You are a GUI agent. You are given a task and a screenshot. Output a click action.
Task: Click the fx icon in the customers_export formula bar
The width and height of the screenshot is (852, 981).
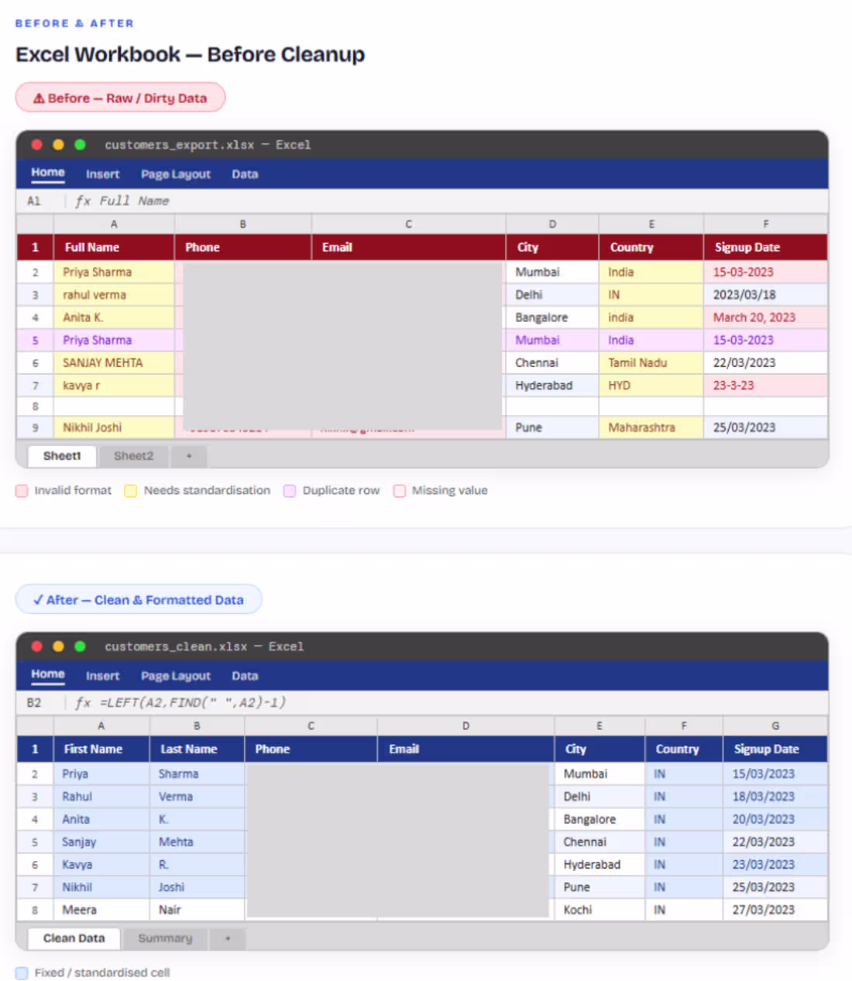[82, 201]
